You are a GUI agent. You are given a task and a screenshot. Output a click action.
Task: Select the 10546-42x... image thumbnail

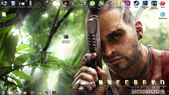click(x=74, y=5)
